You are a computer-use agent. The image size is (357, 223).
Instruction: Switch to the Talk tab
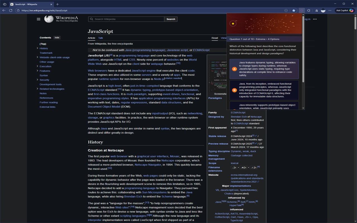coord(101,38)
